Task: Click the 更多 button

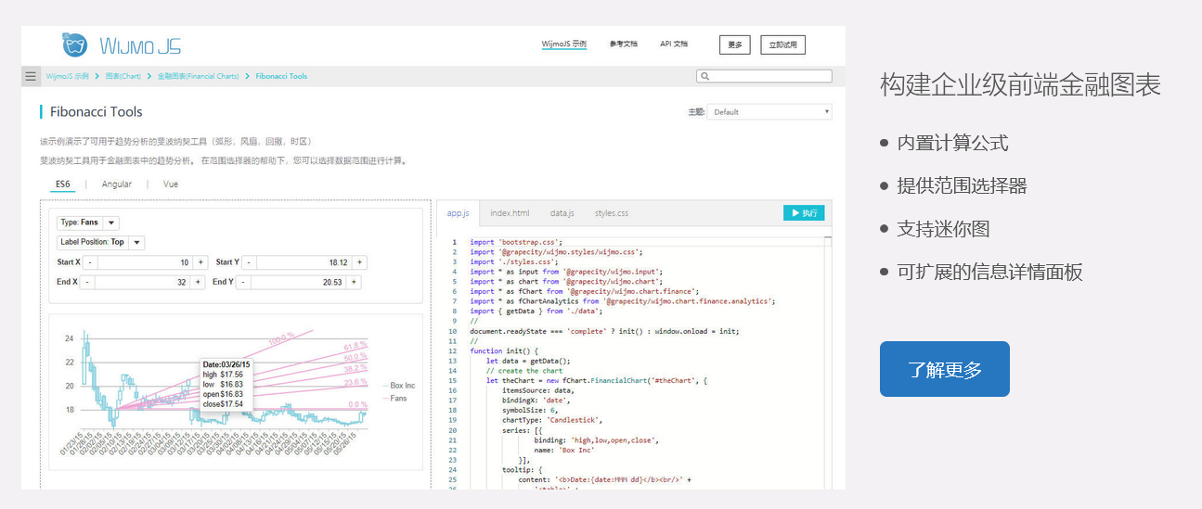Action: [x=734, y=45]
